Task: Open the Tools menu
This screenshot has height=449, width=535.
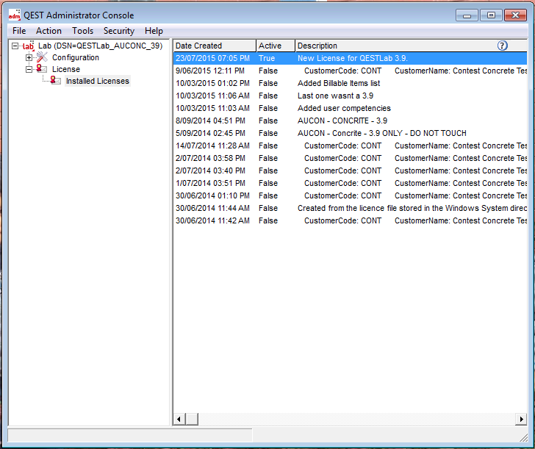Action: 82,31
